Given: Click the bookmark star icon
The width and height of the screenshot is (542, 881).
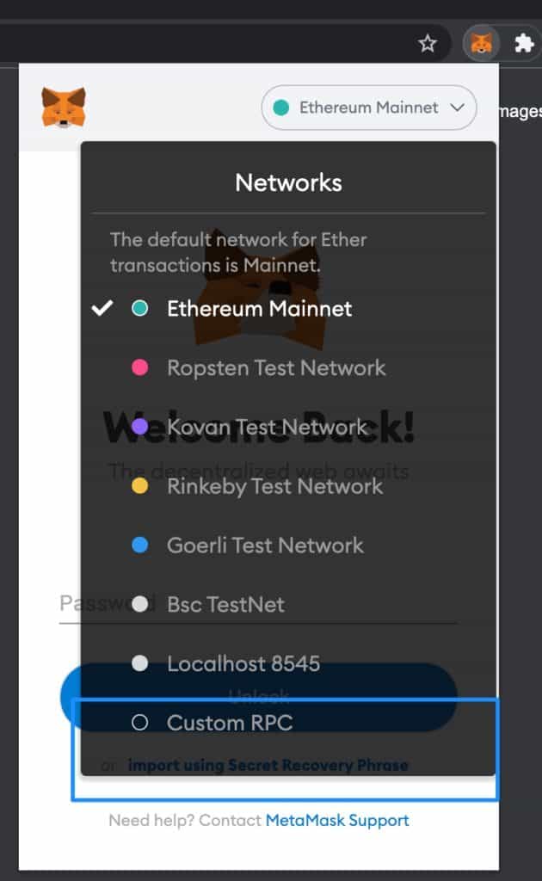Looking at the screenshot, I should (x=428, y=43).
